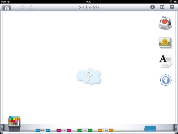This screenshot has width=178, height=134.
Task: Activate the hand pan tool
Action: point(166,80)
